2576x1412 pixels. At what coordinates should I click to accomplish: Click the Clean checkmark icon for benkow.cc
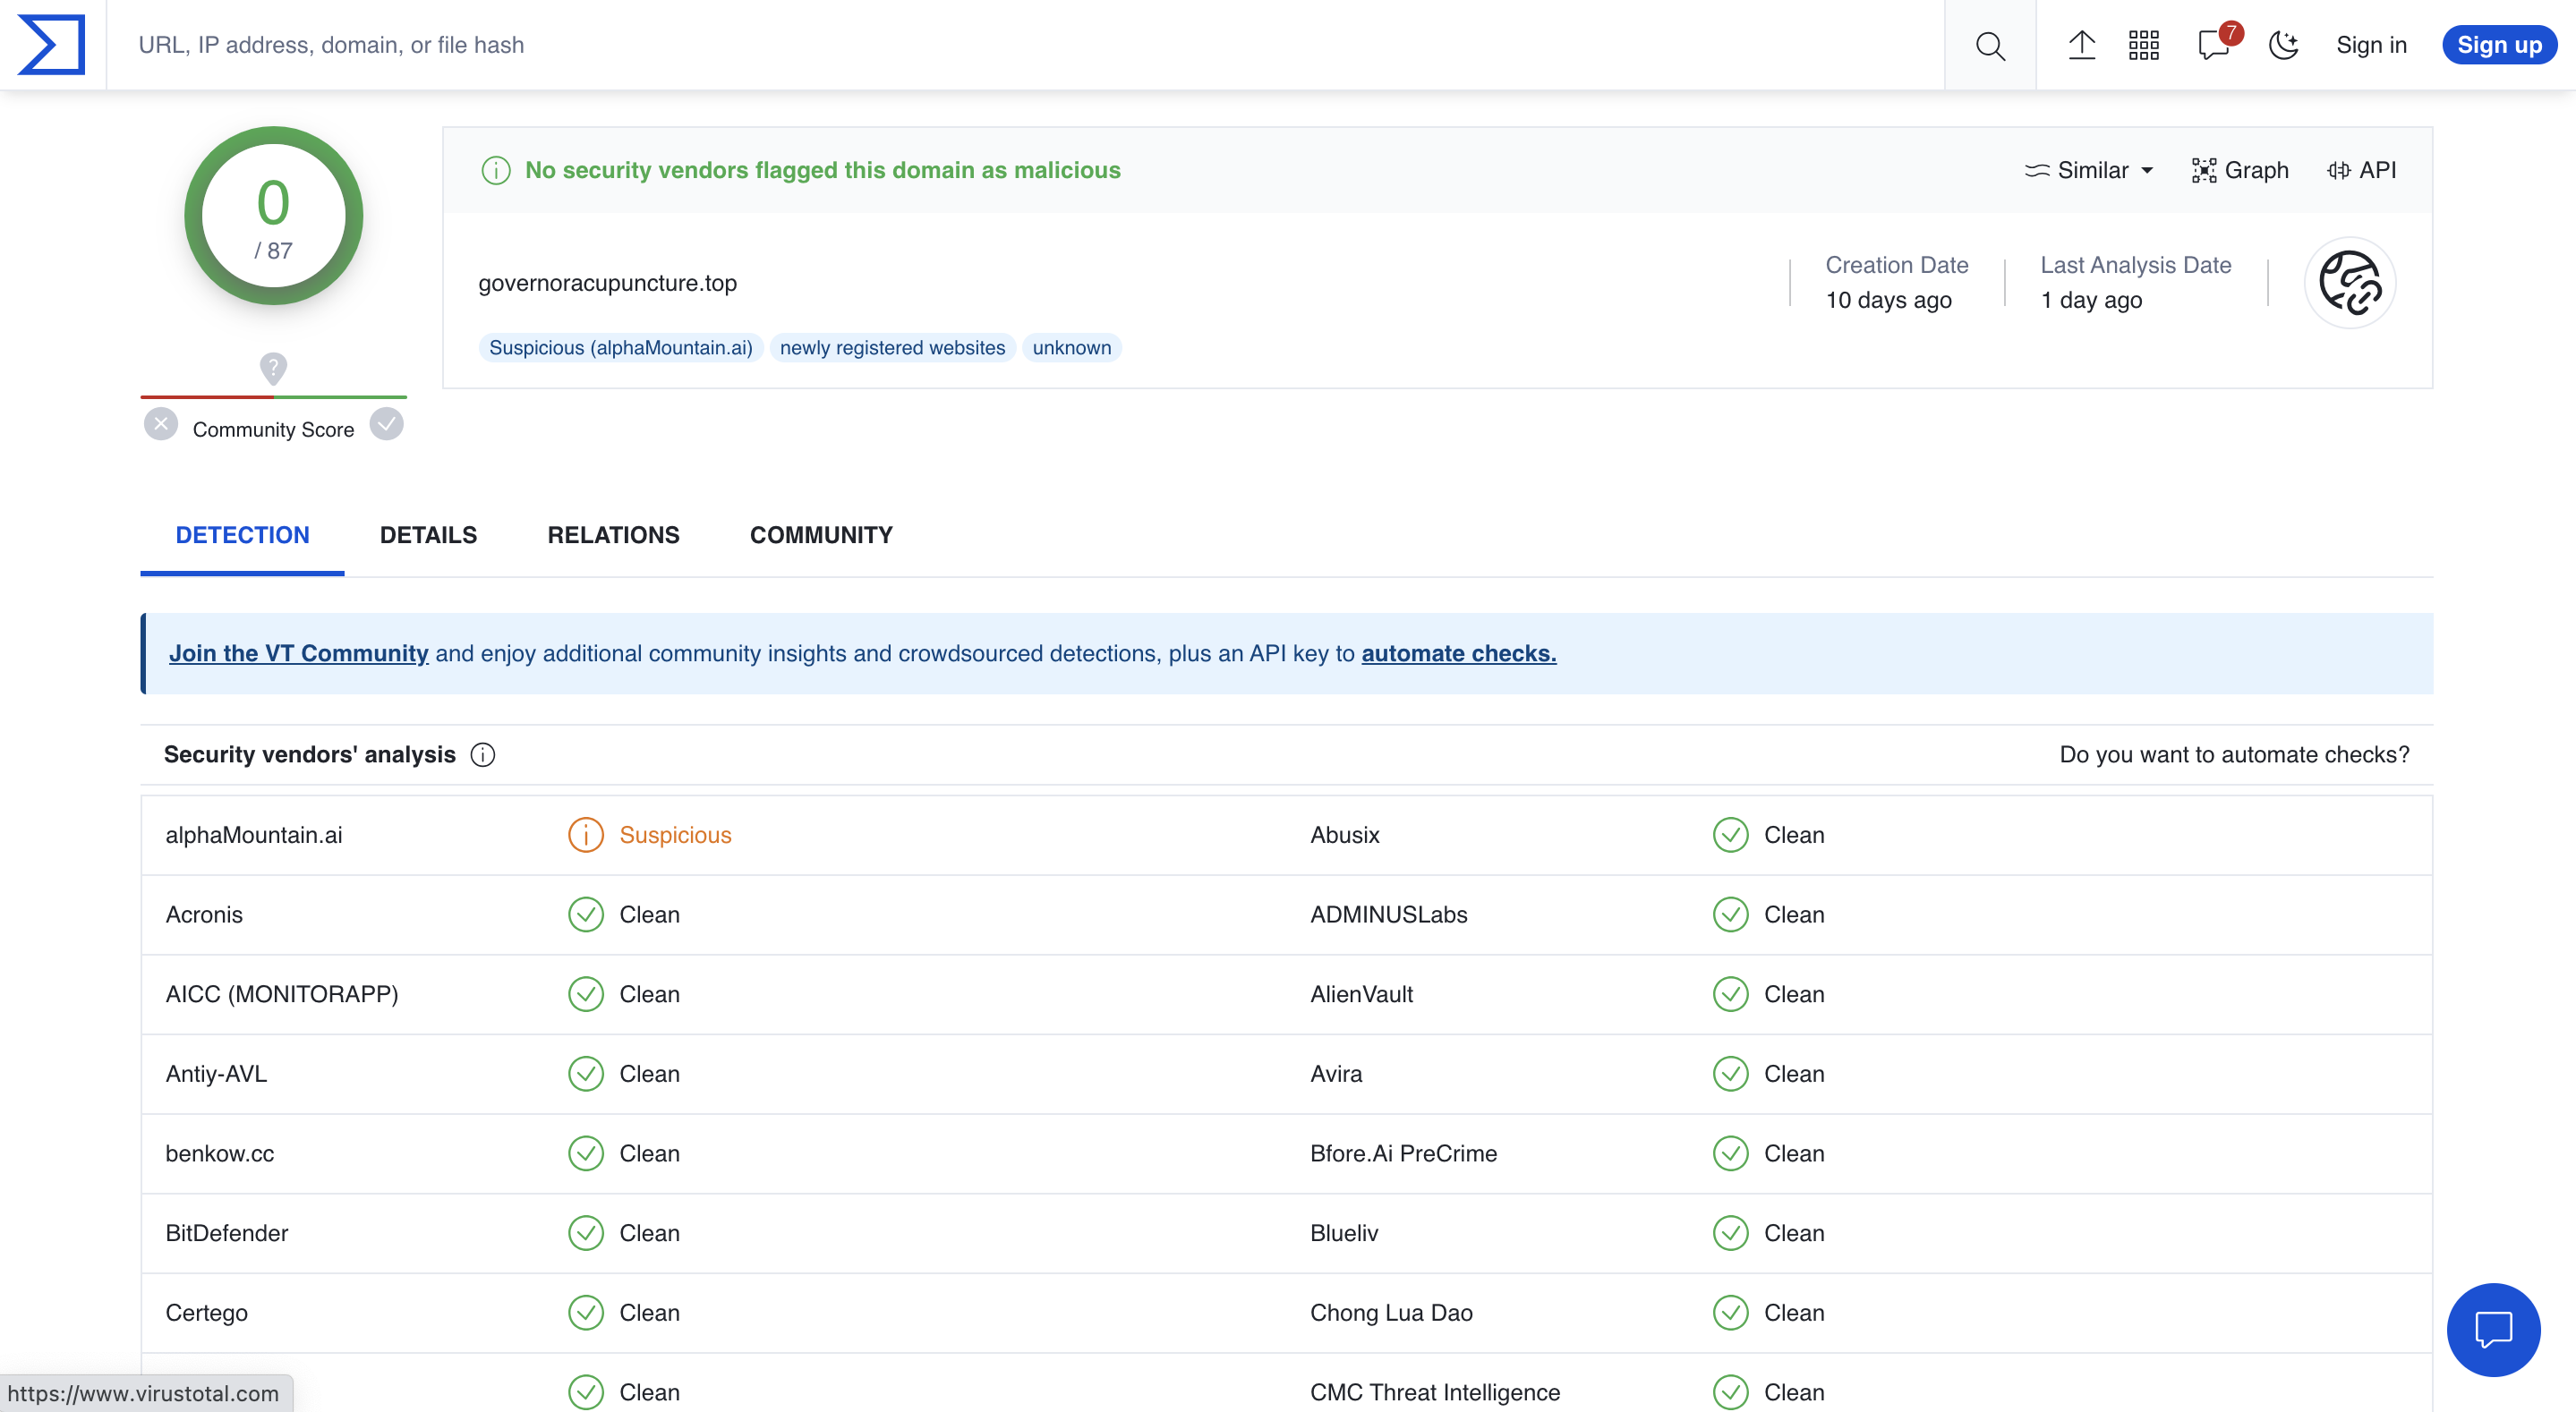coord(585,1154)
